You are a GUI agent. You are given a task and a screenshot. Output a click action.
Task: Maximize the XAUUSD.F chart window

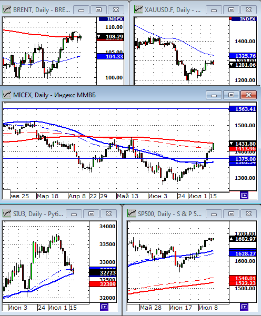coord(231,9)
